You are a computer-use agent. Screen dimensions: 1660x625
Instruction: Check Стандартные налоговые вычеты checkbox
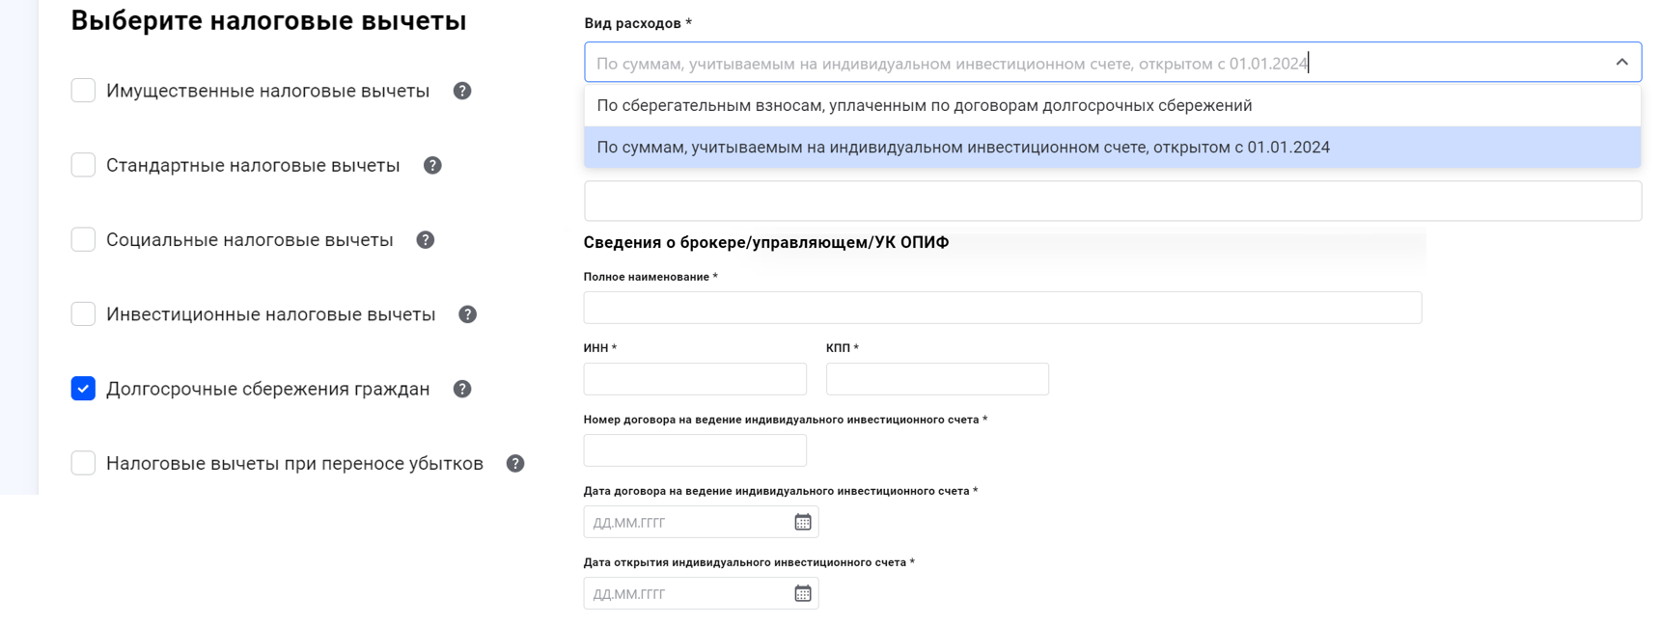pos(84,166)
